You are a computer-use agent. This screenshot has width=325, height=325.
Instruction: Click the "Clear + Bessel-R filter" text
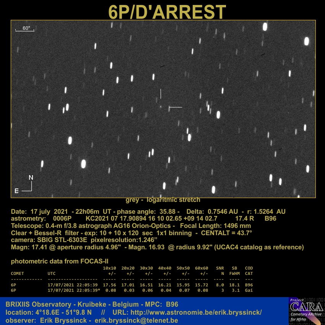pos(45,233)
